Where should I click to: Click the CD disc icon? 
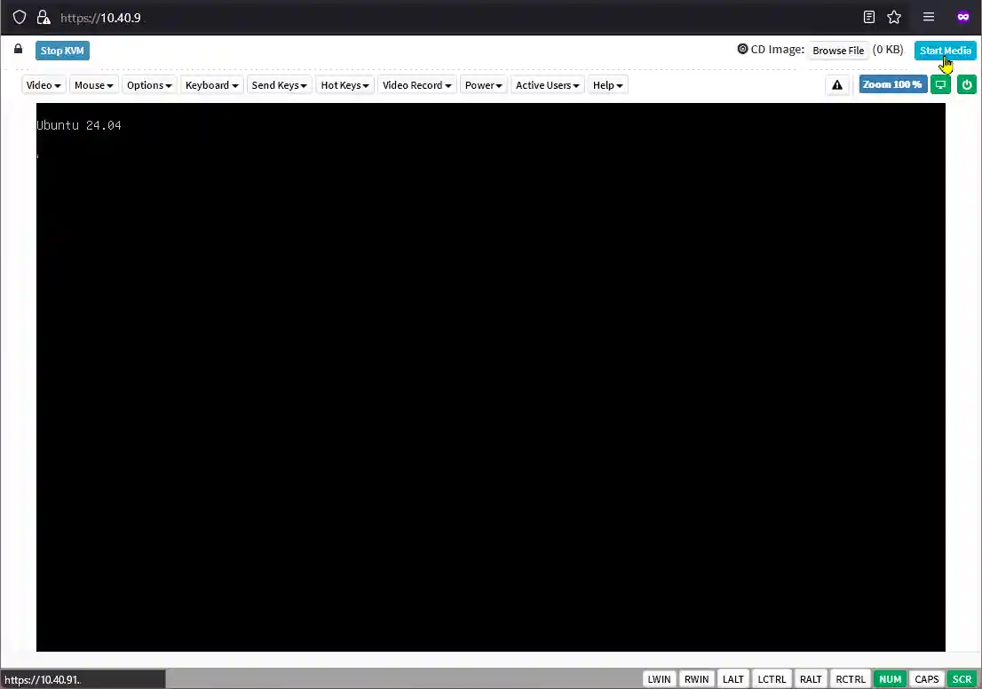pos(742,49)
